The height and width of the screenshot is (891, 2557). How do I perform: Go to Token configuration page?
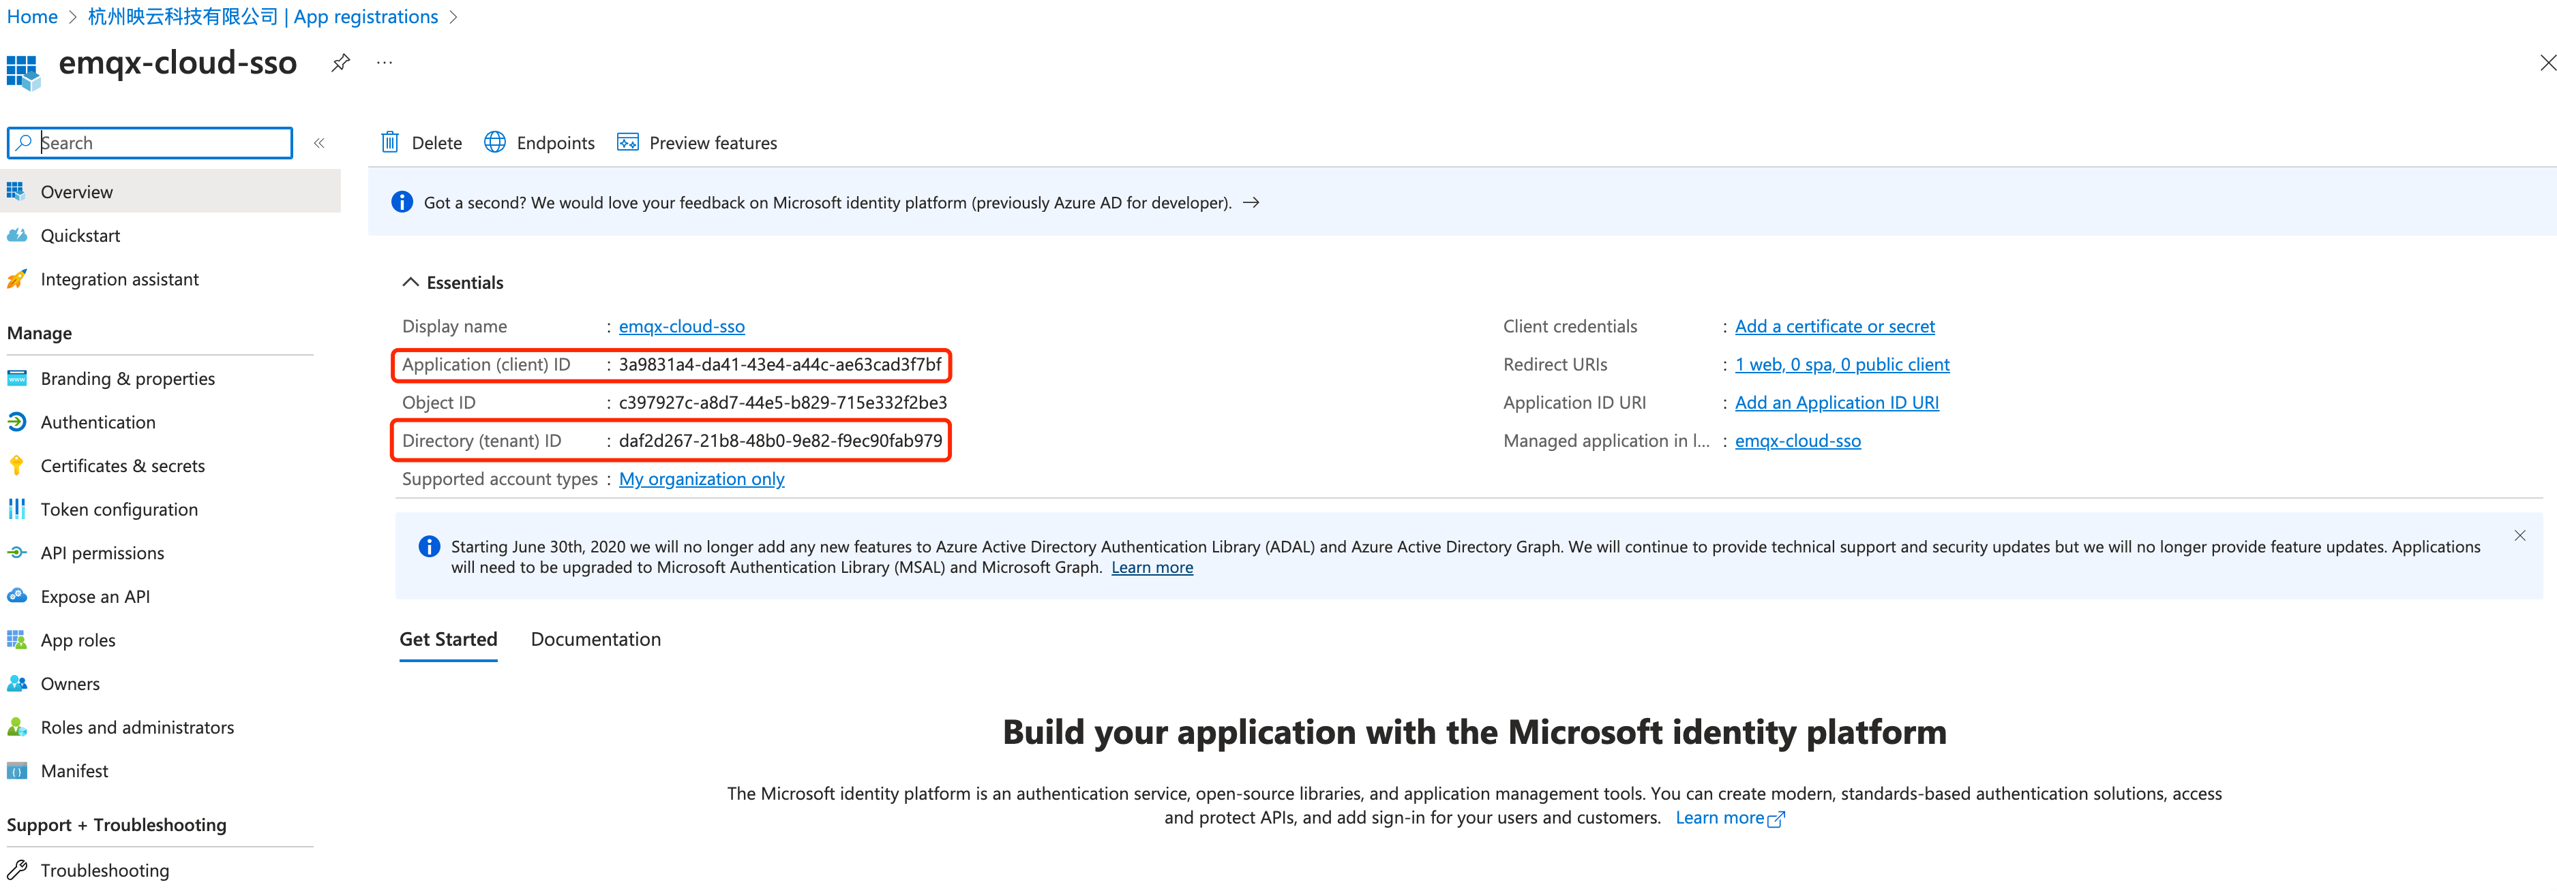pyautogui.click(x=118, y=510)
